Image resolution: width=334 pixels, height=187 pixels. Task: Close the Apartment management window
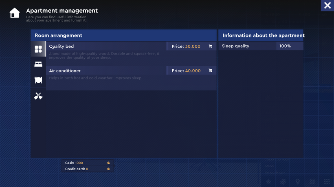pyautogui.click(x=327, y=6)
